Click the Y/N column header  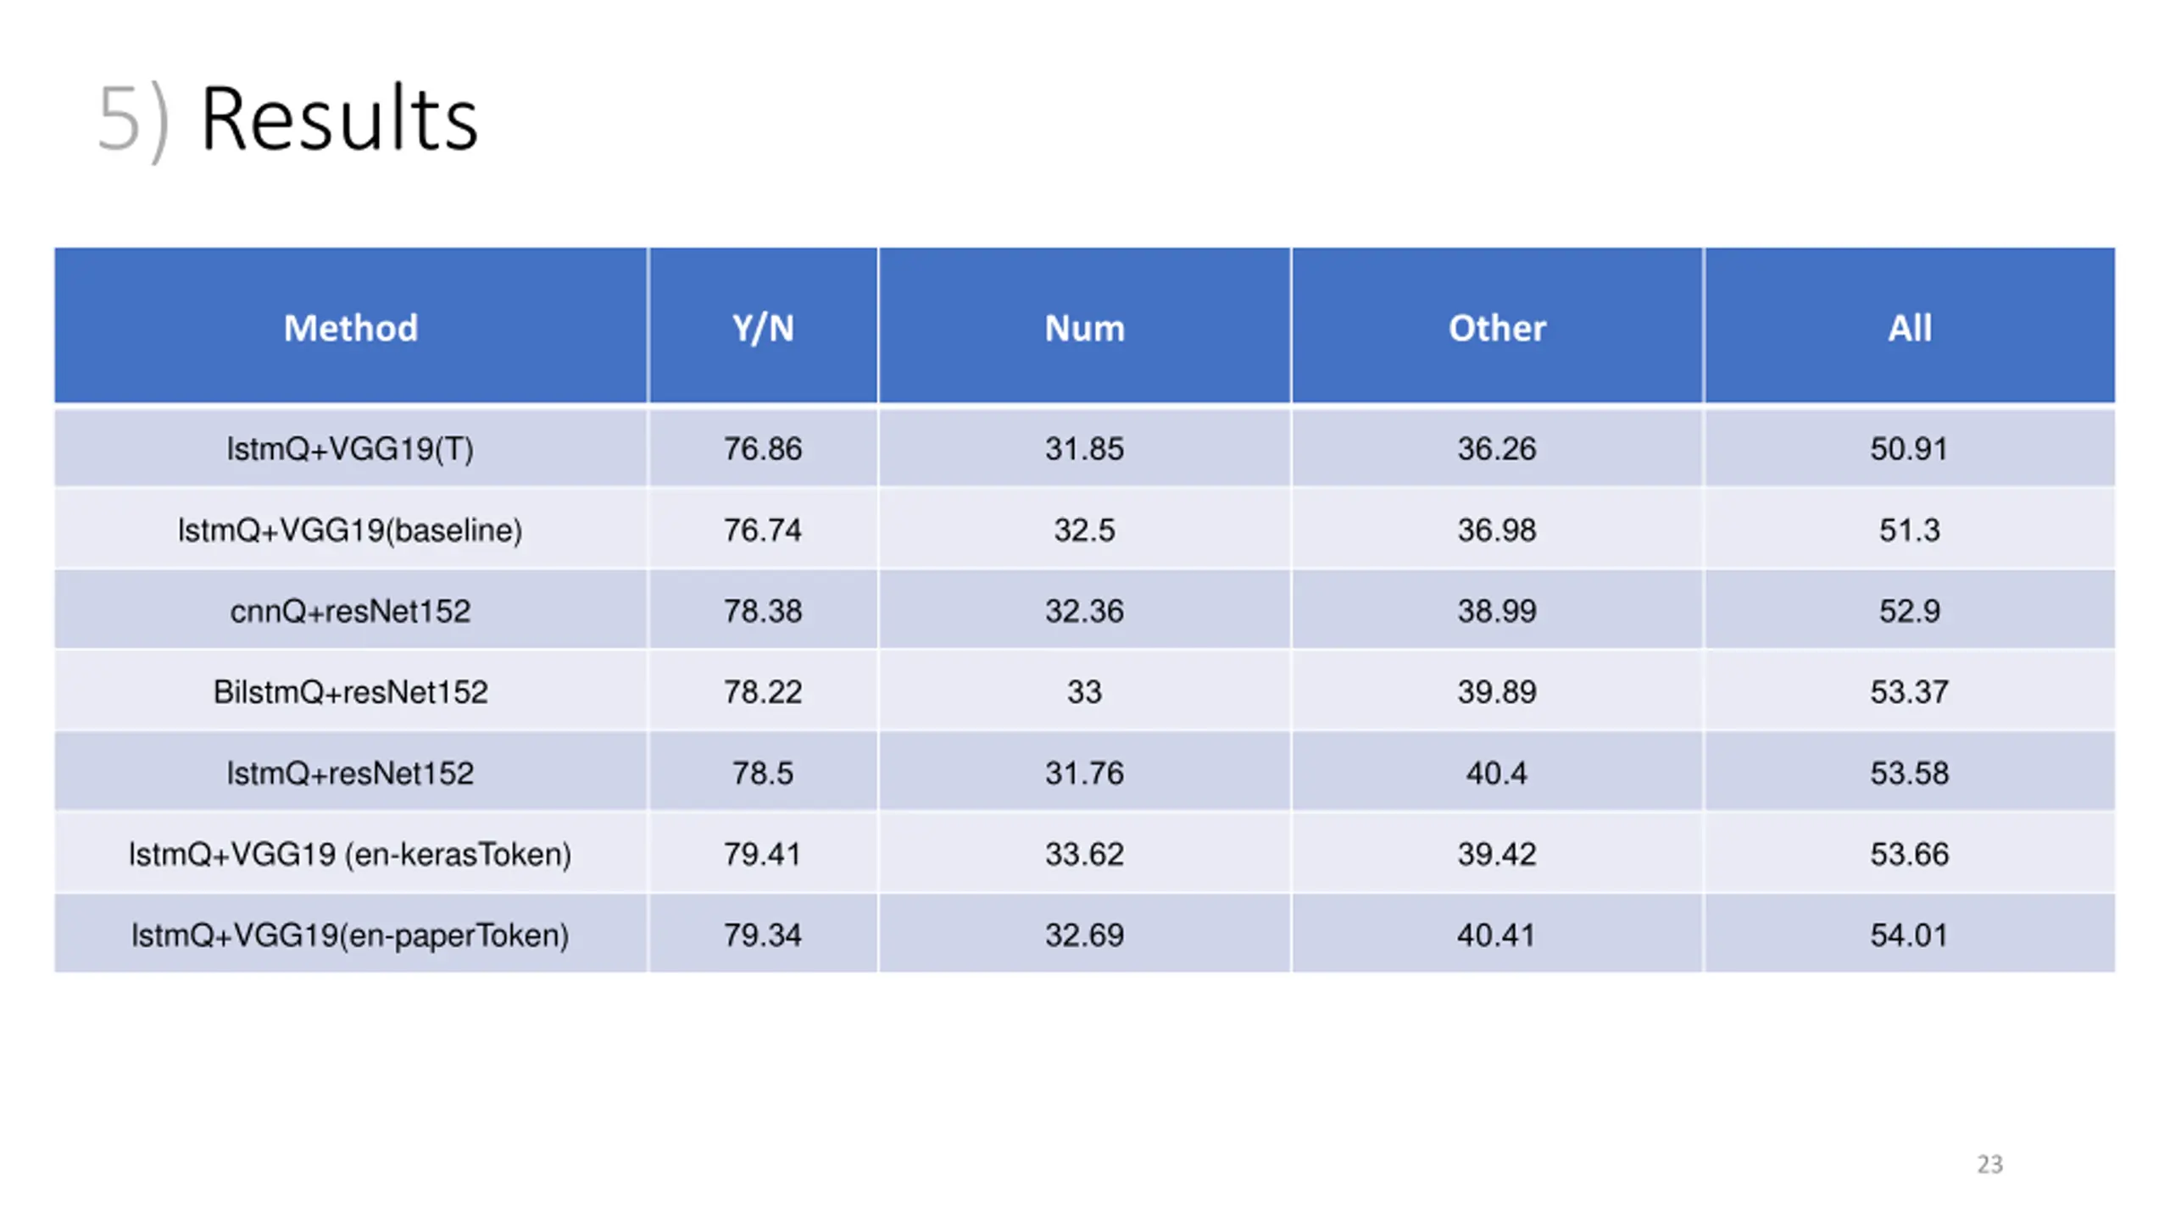click(x=763, y=326)
